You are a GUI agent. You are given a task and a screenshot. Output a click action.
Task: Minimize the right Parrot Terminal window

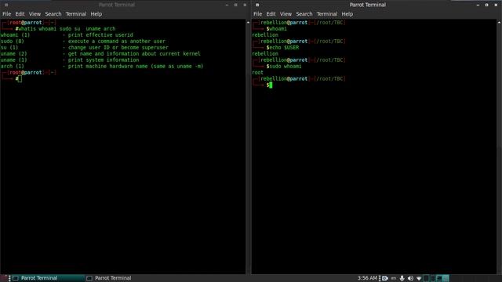(x=478, y=5)
